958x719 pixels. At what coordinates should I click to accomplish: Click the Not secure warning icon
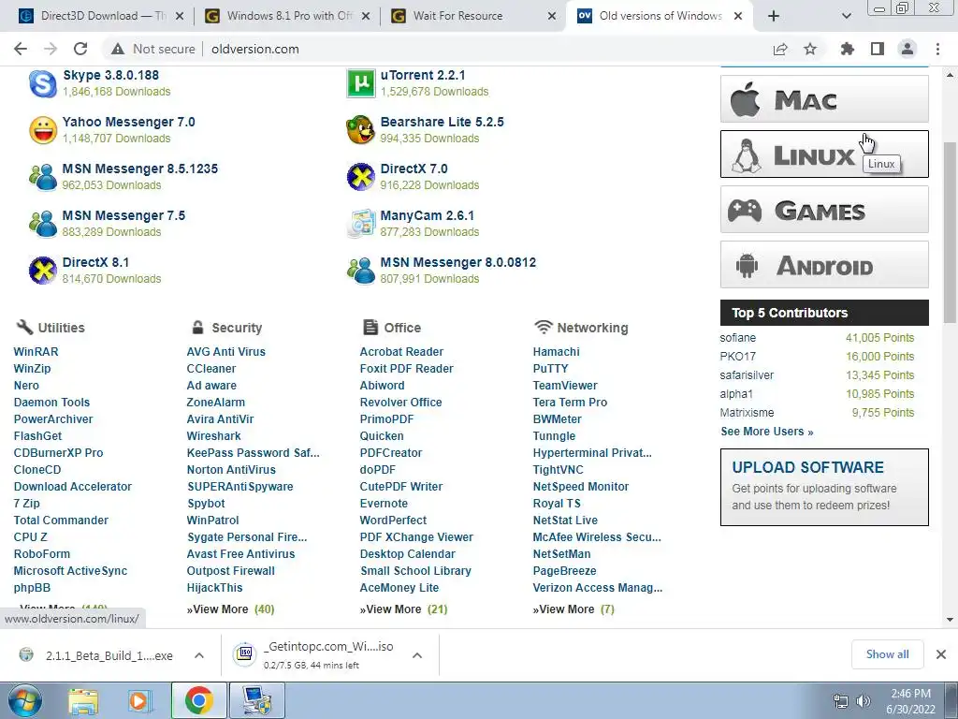(118, 49)
